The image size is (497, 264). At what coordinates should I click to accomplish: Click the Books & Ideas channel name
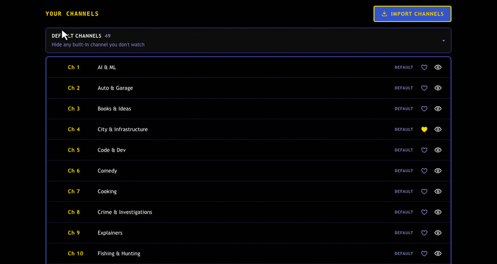114,109
